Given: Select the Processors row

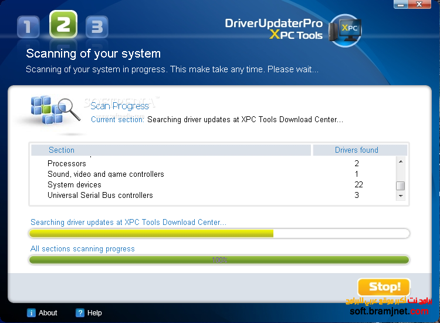Looking at the screenshot, I should tap(213, 163).
